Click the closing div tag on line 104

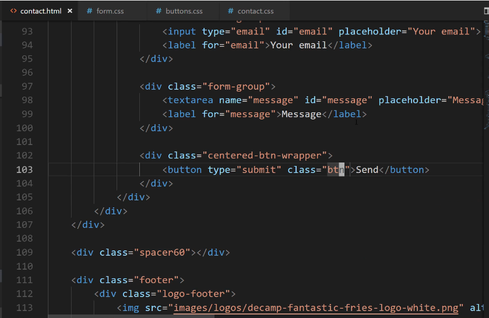pos(156,183)
